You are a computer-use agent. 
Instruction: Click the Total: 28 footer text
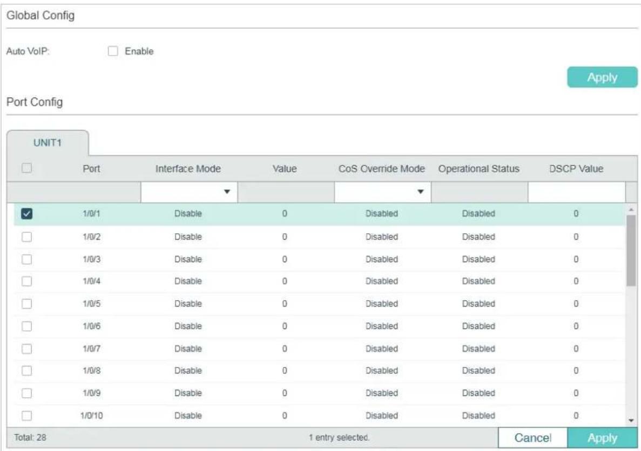(x=30, y=438)
